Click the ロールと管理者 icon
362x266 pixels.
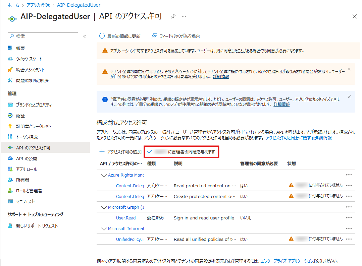[x=10, y=190]
